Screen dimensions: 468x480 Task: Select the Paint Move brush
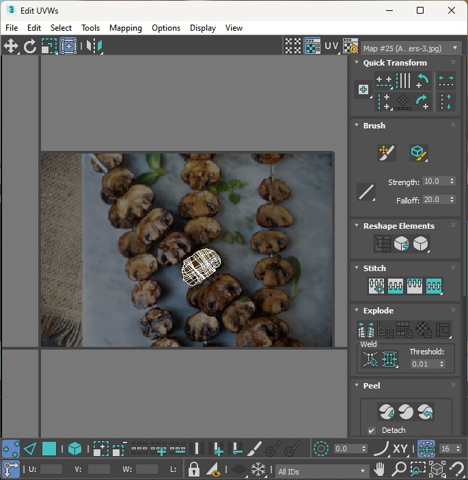pos(387,152)
